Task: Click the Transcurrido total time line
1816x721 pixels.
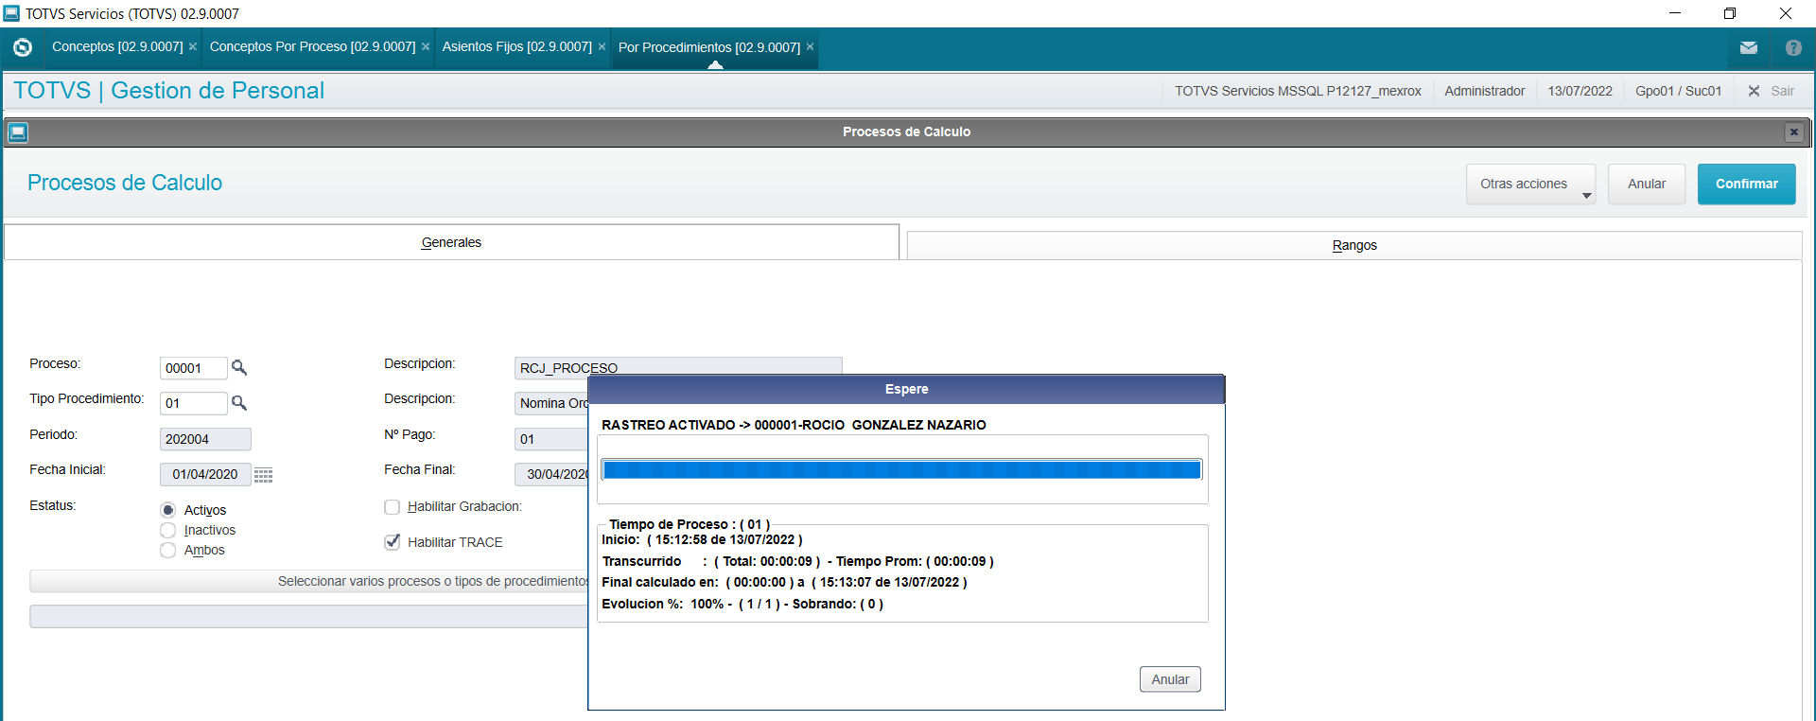Action: click(797, 561)
